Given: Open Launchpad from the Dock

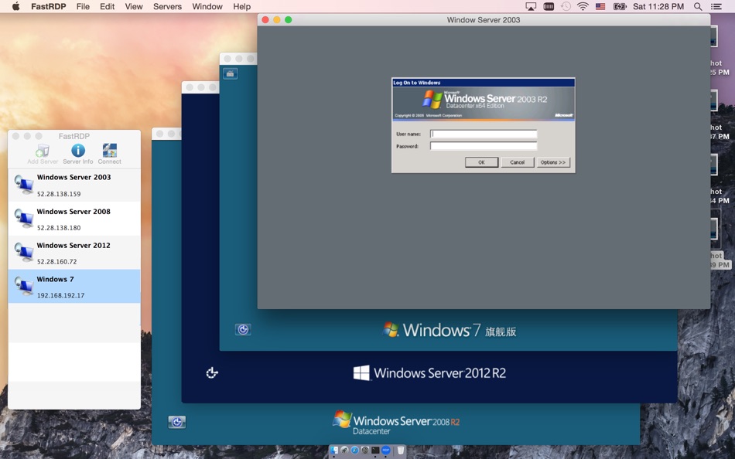Looking at the screenshot, I should 344,450.
